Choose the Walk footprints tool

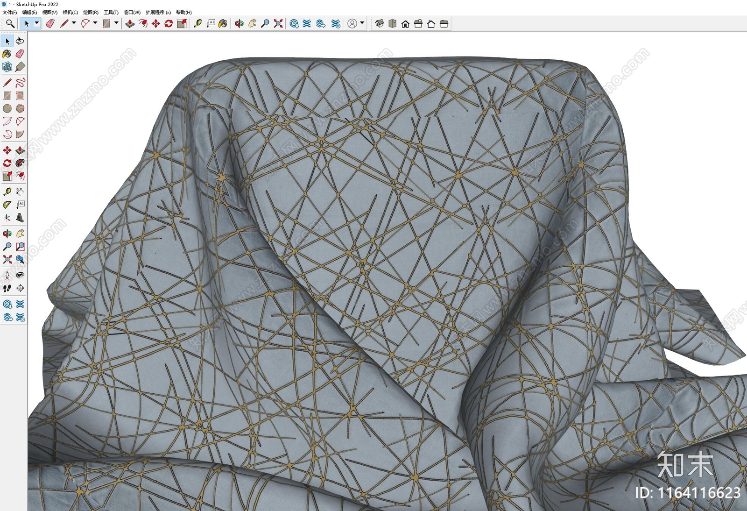click(x=7, y=288)
